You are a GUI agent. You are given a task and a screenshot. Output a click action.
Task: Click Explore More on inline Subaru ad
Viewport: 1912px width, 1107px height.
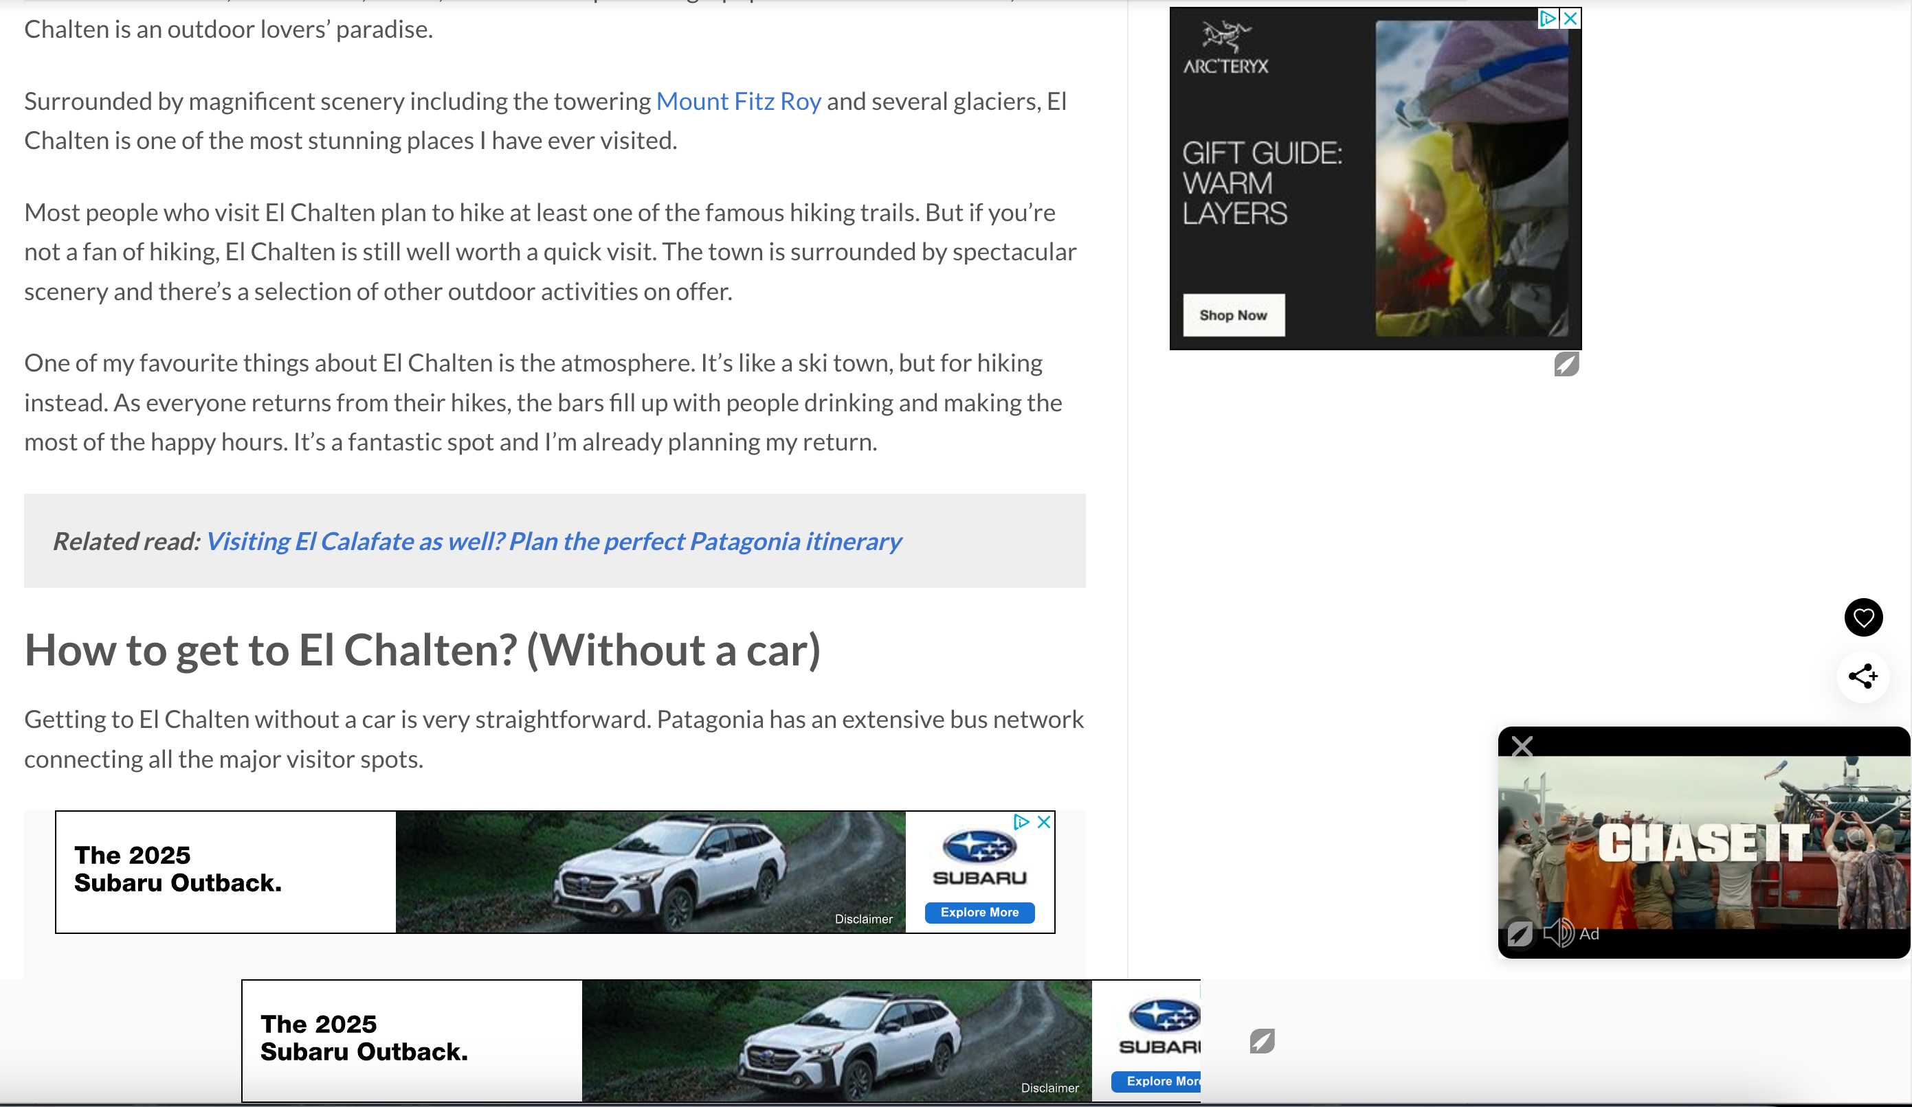979,912
